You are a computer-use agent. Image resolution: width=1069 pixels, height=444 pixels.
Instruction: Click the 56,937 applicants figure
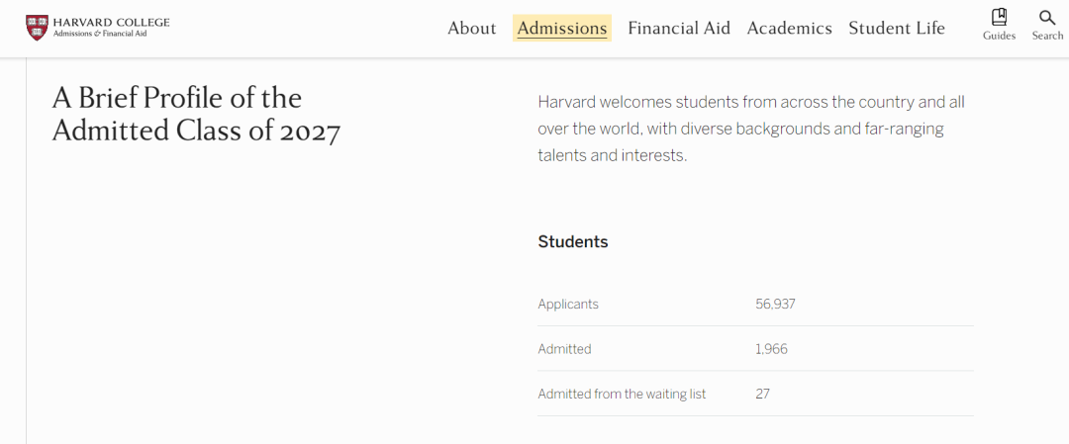tap(775, 304)
